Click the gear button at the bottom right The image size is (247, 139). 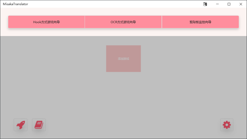pyautogui.click(x=227, y=125)
